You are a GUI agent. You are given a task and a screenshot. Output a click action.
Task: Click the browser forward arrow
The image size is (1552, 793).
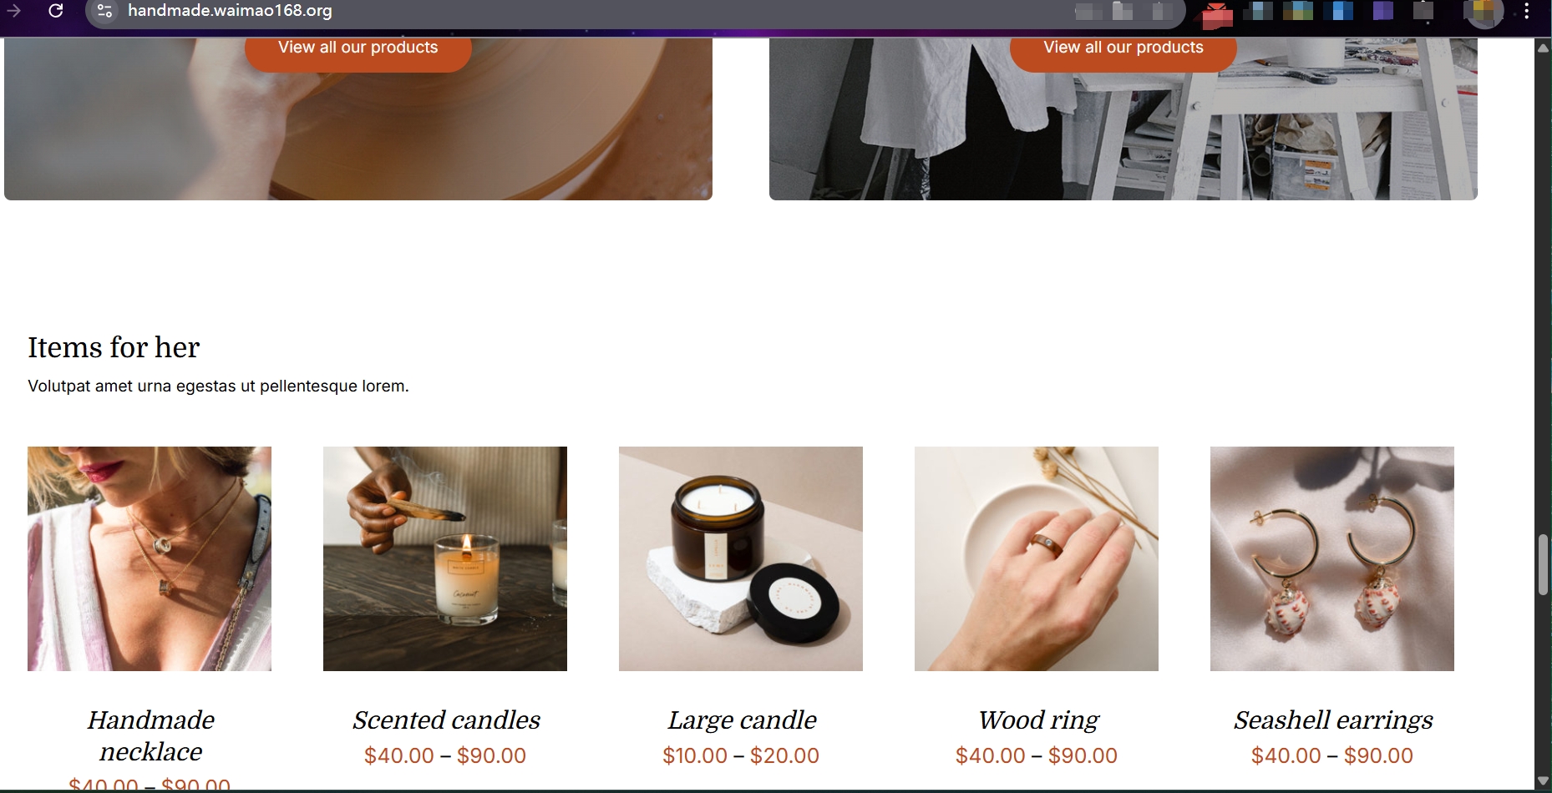point(14,11)
